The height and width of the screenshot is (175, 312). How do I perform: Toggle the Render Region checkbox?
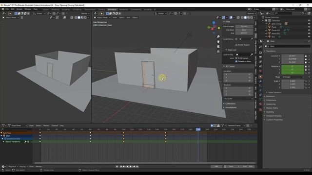pyautogui.click(x=236, y=45)
